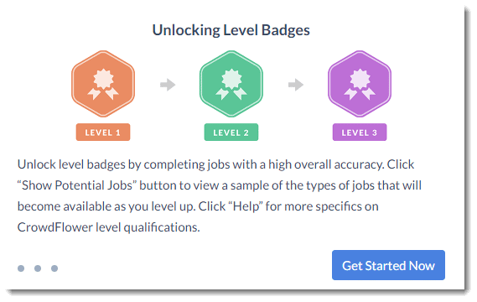Click the orange LEVEL 1 label tag
This screenshot has height=302, width=477.
tap(103, 133)
